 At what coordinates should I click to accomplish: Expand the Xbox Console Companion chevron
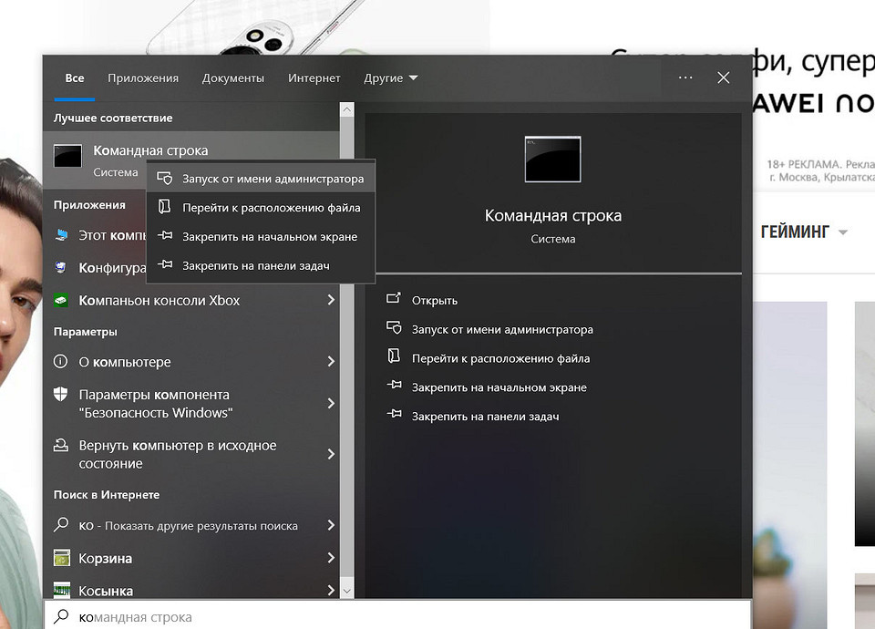coord(331,299)
